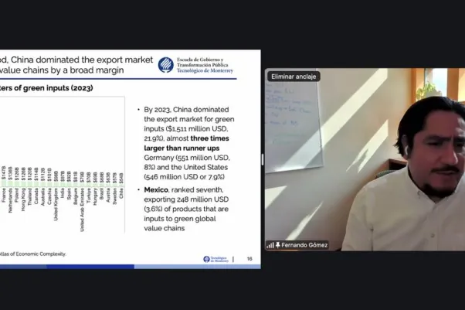Click the Chile bar label in chart
Image resolution: width=465 pixels, height=310 pixels.
pos(121,193)
